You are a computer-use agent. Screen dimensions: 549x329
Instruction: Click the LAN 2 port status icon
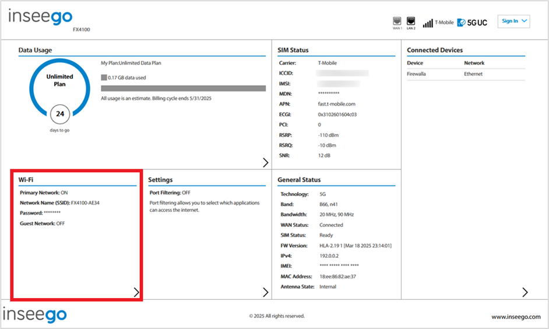coord(411,22)
